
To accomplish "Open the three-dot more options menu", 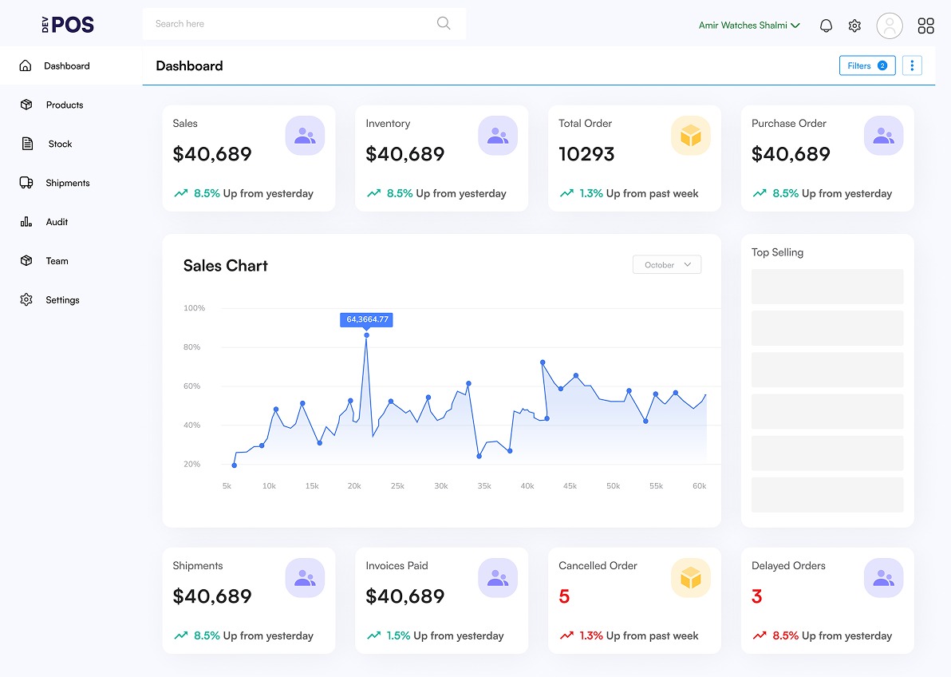I will point(912,65).
